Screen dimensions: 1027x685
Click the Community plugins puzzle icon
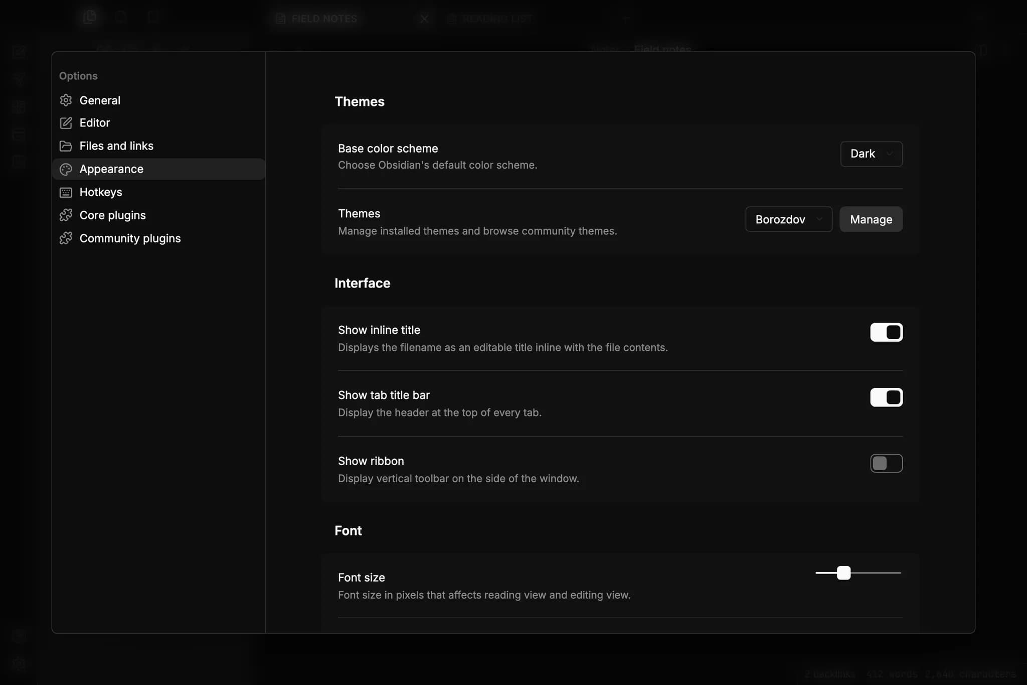point(66,238)
